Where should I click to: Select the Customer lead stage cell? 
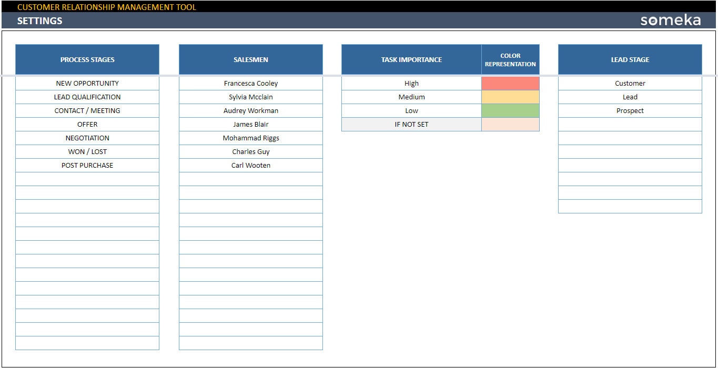pyautogui.click(x=630, y=83)
